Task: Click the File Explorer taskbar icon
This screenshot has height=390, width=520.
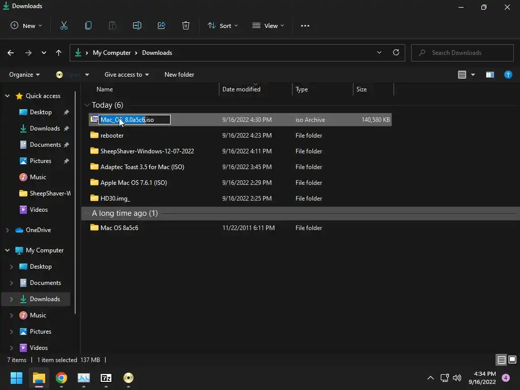Action: 39,378
